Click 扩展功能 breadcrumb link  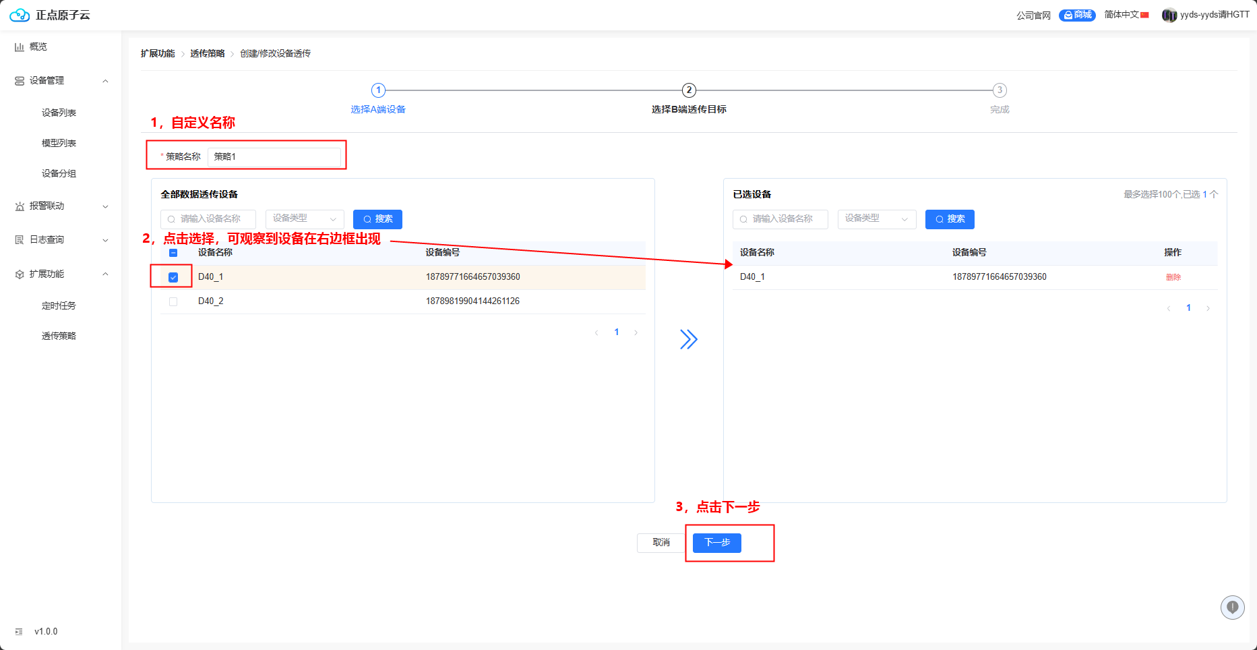tap(158, 53)
